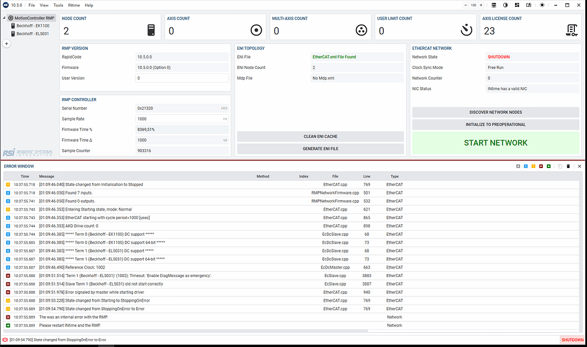This screenshot has height=347, width=587.
Task: Toggle the green success message filter
Action: (x=549, y=166)
